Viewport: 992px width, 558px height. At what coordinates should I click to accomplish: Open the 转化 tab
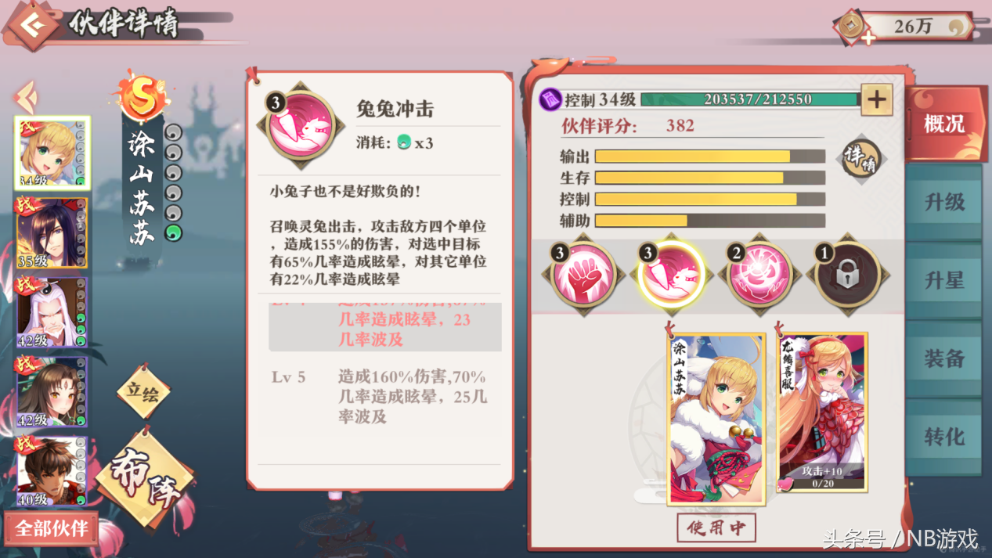tap(944, 437)
